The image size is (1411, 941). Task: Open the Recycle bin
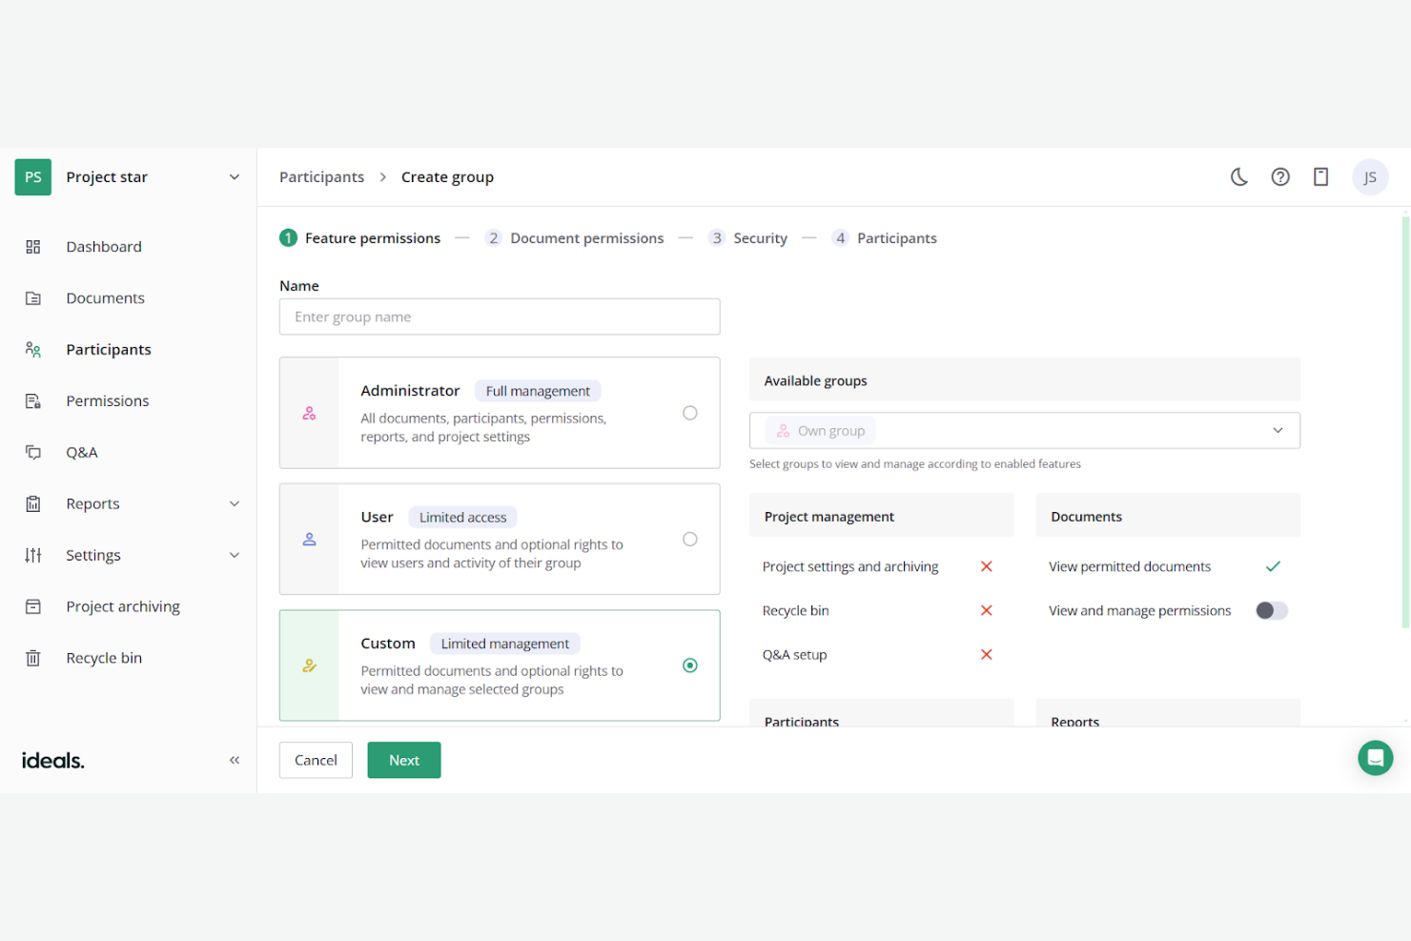[x=103, y=657]
